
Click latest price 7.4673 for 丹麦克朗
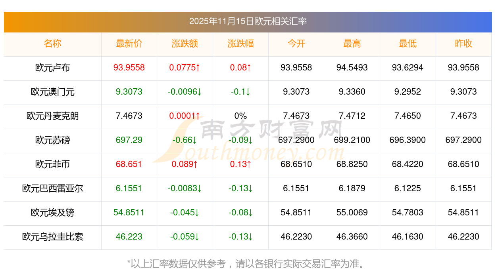[129, 116]
